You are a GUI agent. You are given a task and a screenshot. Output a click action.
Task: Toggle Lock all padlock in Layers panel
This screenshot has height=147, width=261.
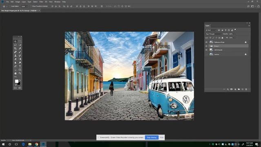(222, 38)
